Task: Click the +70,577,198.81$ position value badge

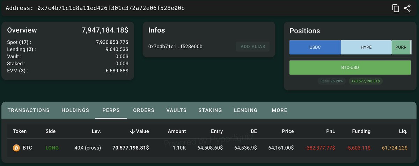Action: click(x=366, y=81)
